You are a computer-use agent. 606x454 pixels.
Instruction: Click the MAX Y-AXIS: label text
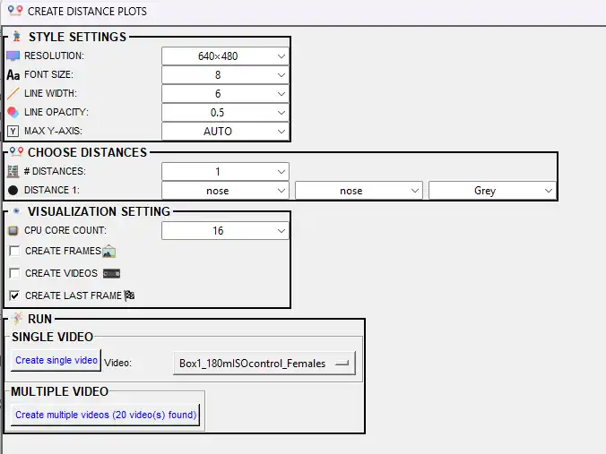tap(53, 132)
